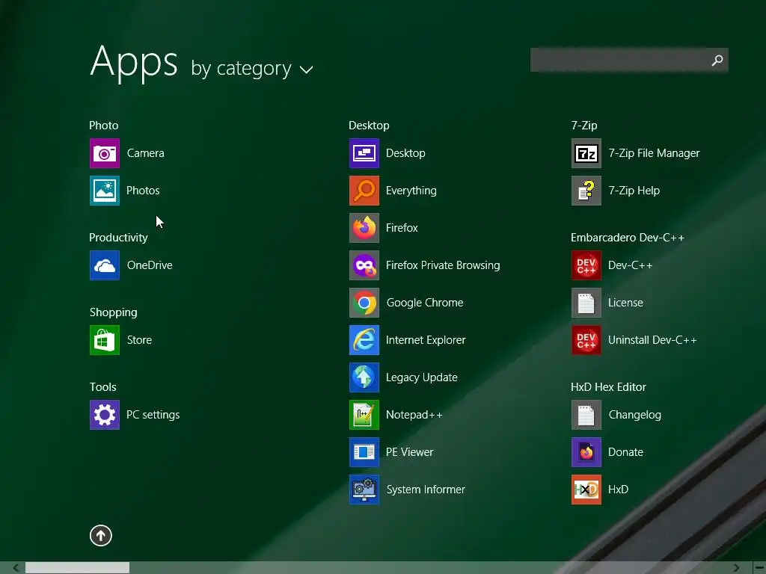Open the 7-Zip File Manager icon
The image size is (766, 574).
[x=586, y=153]
